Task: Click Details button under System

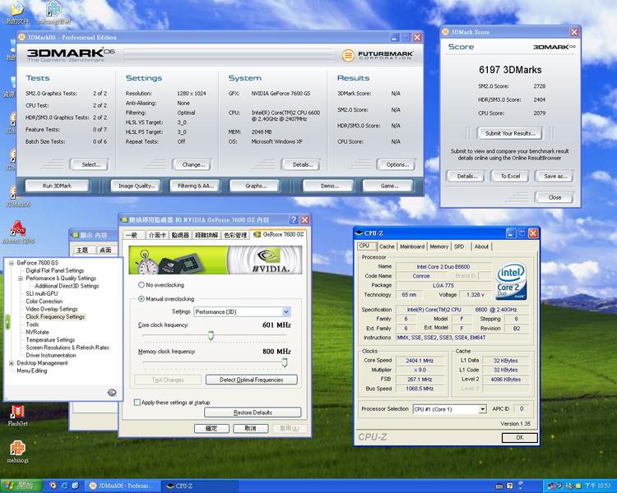Action: (301, 164)
